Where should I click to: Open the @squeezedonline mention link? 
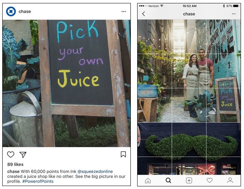95,171
